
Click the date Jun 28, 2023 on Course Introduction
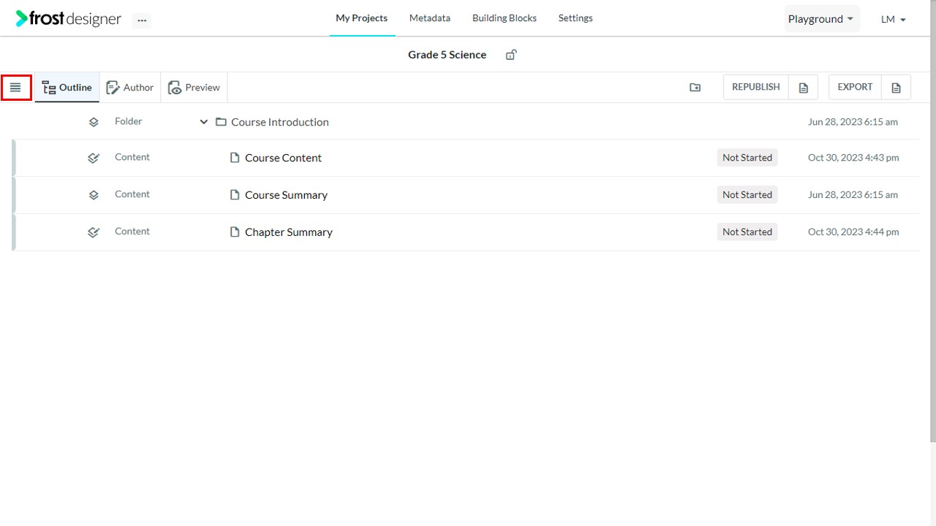point(853,122)
